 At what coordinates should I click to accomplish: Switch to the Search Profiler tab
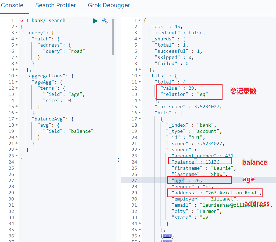tap(56, 5)
